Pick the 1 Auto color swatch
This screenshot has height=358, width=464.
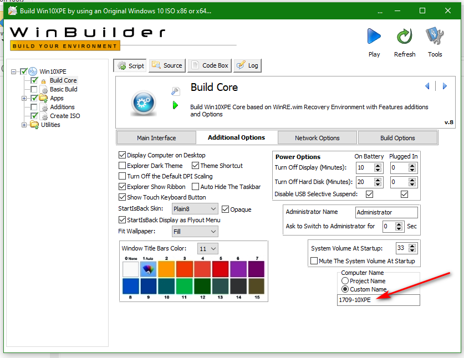click(x=148, y=269)
